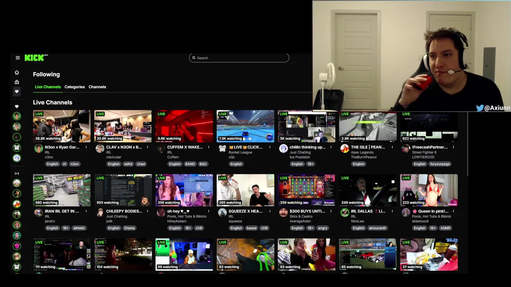The height and width of the screenshot is (287, 511).
Task: Click the angry tag under AverageAden
Action: tap(323, 228)
